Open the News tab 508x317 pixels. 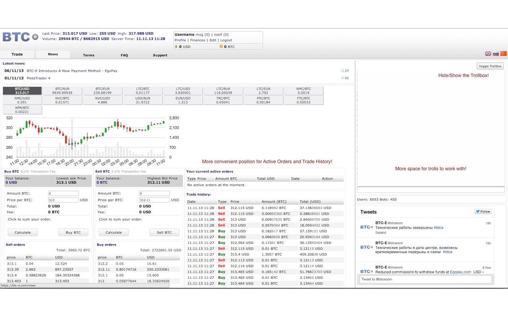53,54
